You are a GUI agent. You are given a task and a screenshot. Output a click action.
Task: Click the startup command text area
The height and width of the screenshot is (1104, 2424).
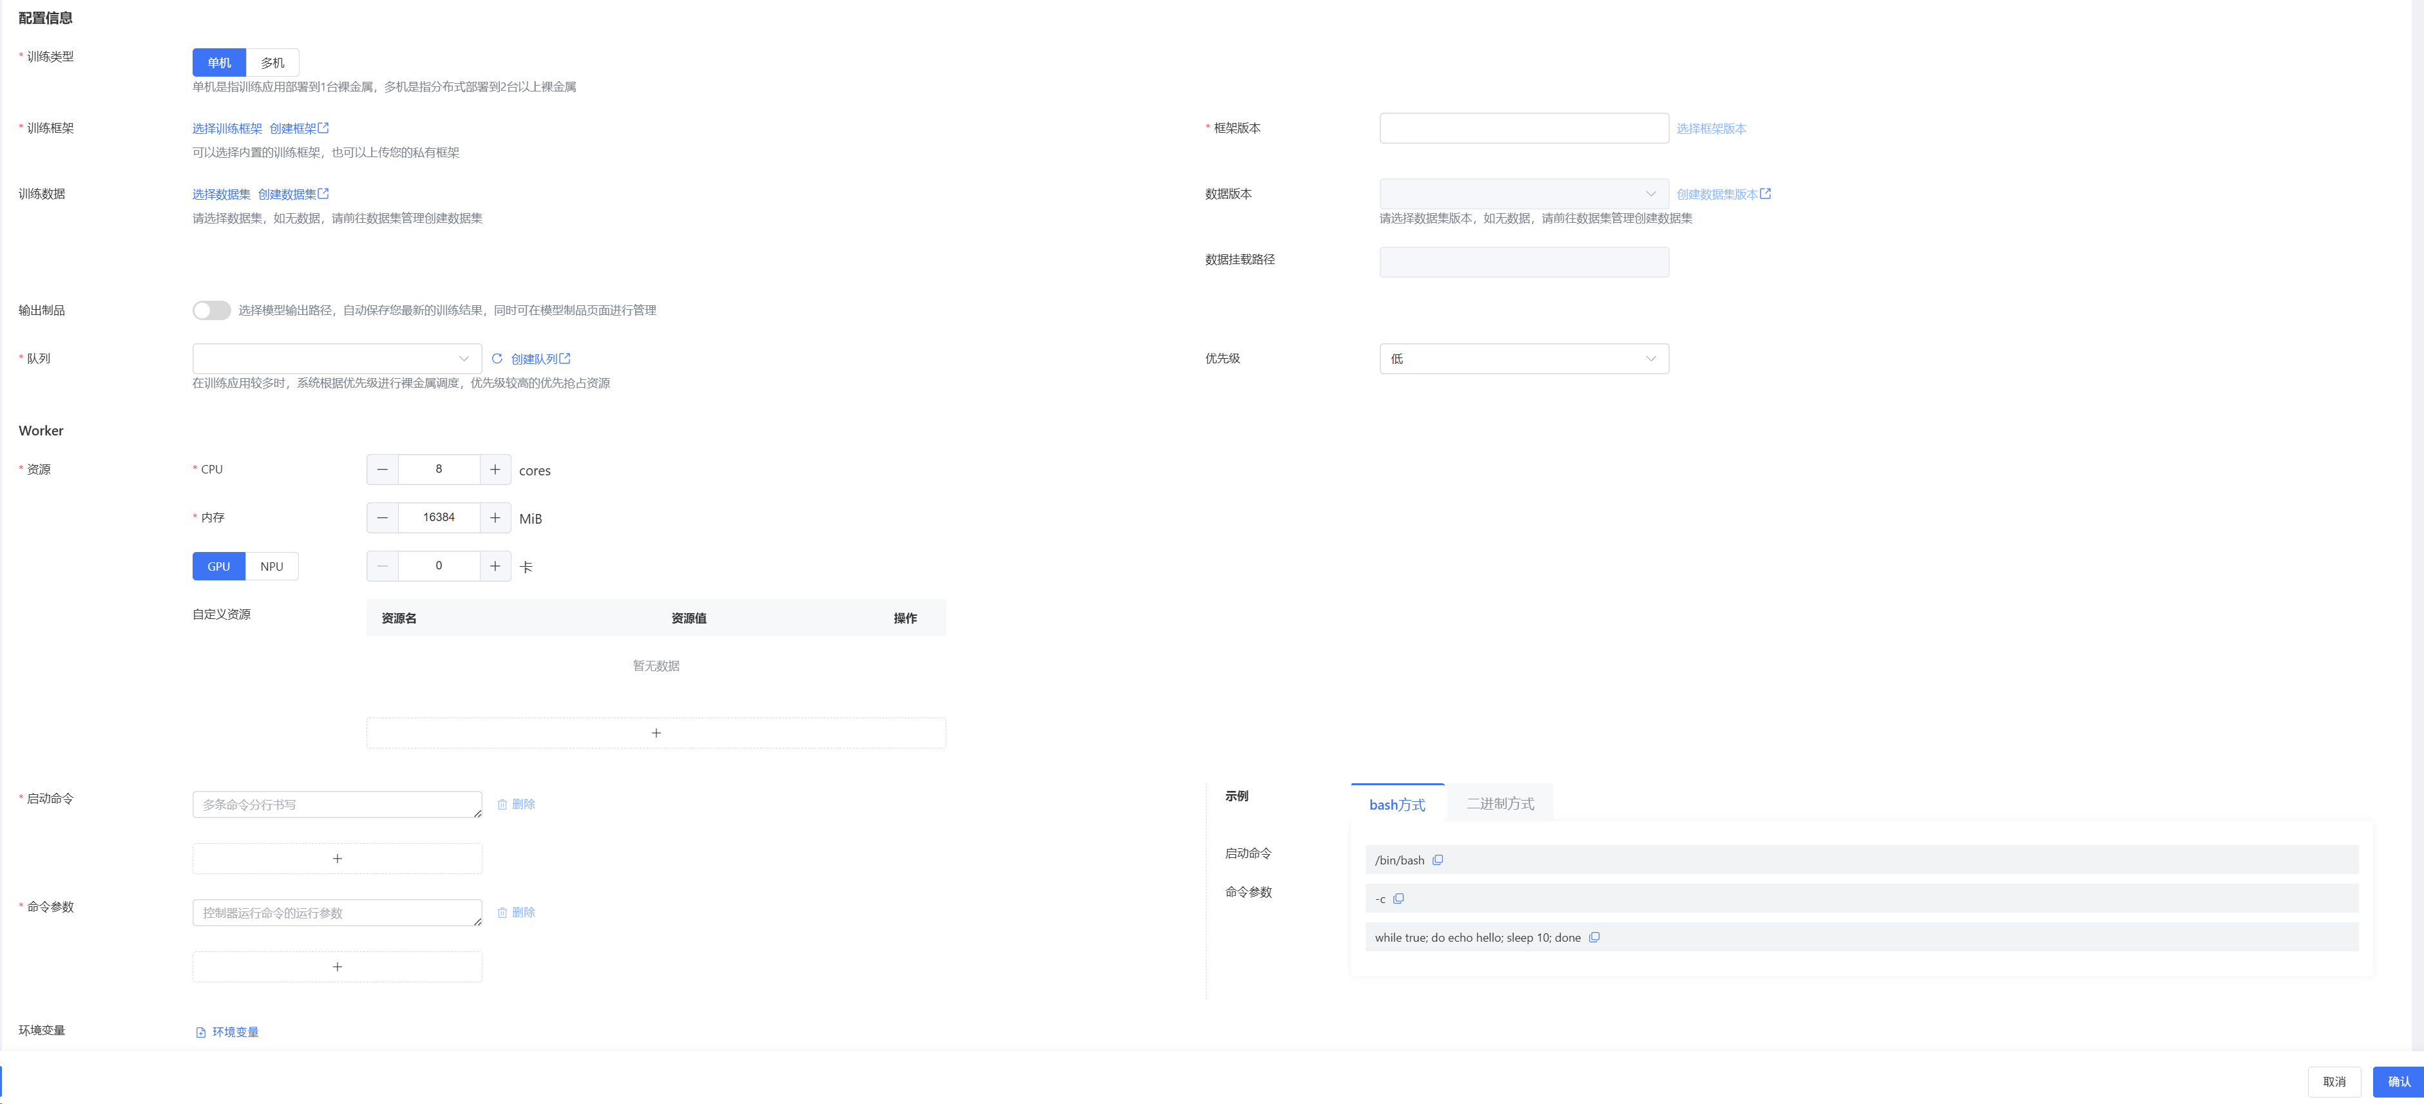point(337,804)
